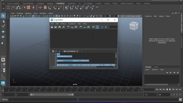Go to end of playback range
The height and width of the screenshot is (103, 183).
coord(180,90)
